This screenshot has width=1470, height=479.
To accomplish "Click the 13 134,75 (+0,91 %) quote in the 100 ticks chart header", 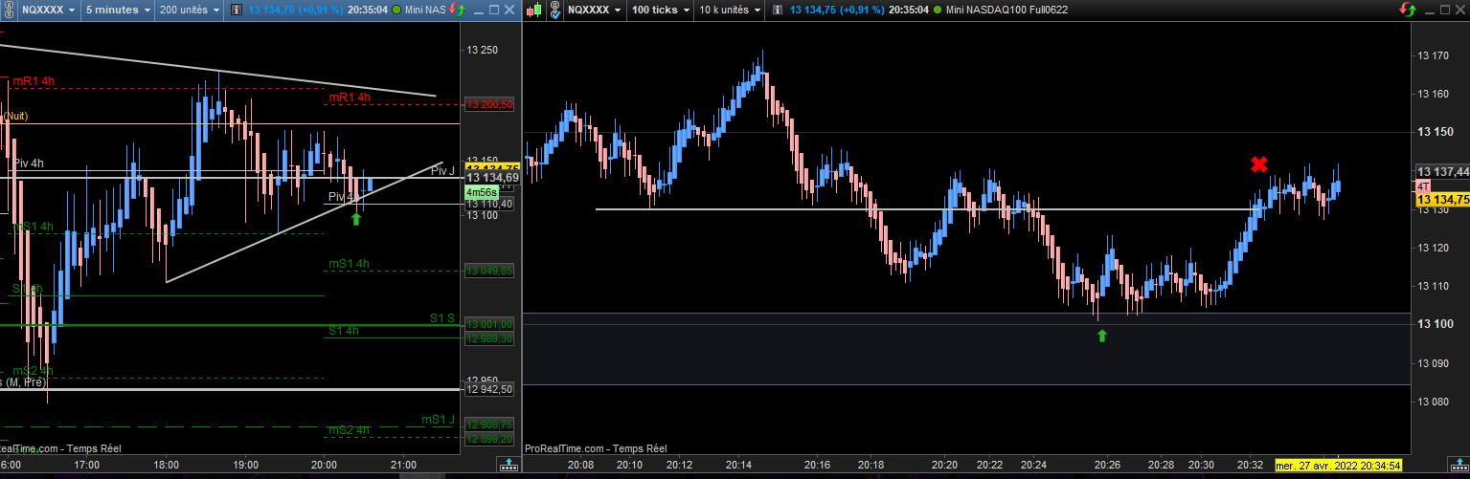I will (837, 10).
